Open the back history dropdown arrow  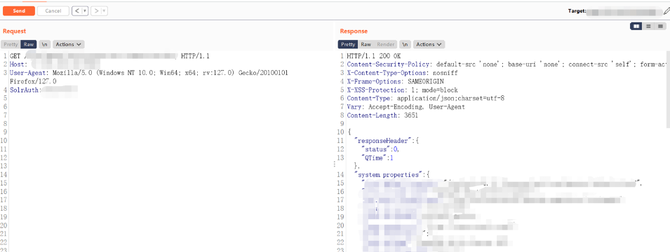tap(85, 11)
